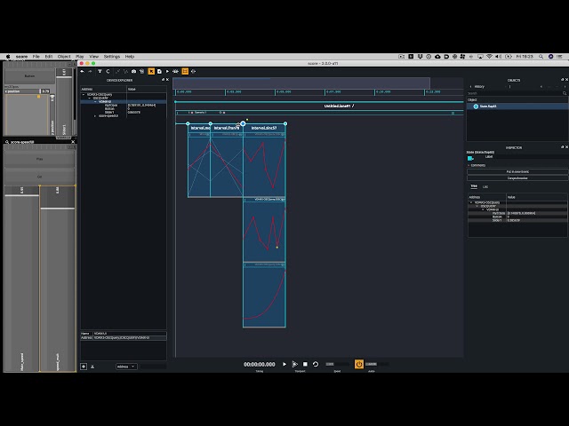Click the cyan state color swatch
The image size is (569, 426).
click(470, 158)
